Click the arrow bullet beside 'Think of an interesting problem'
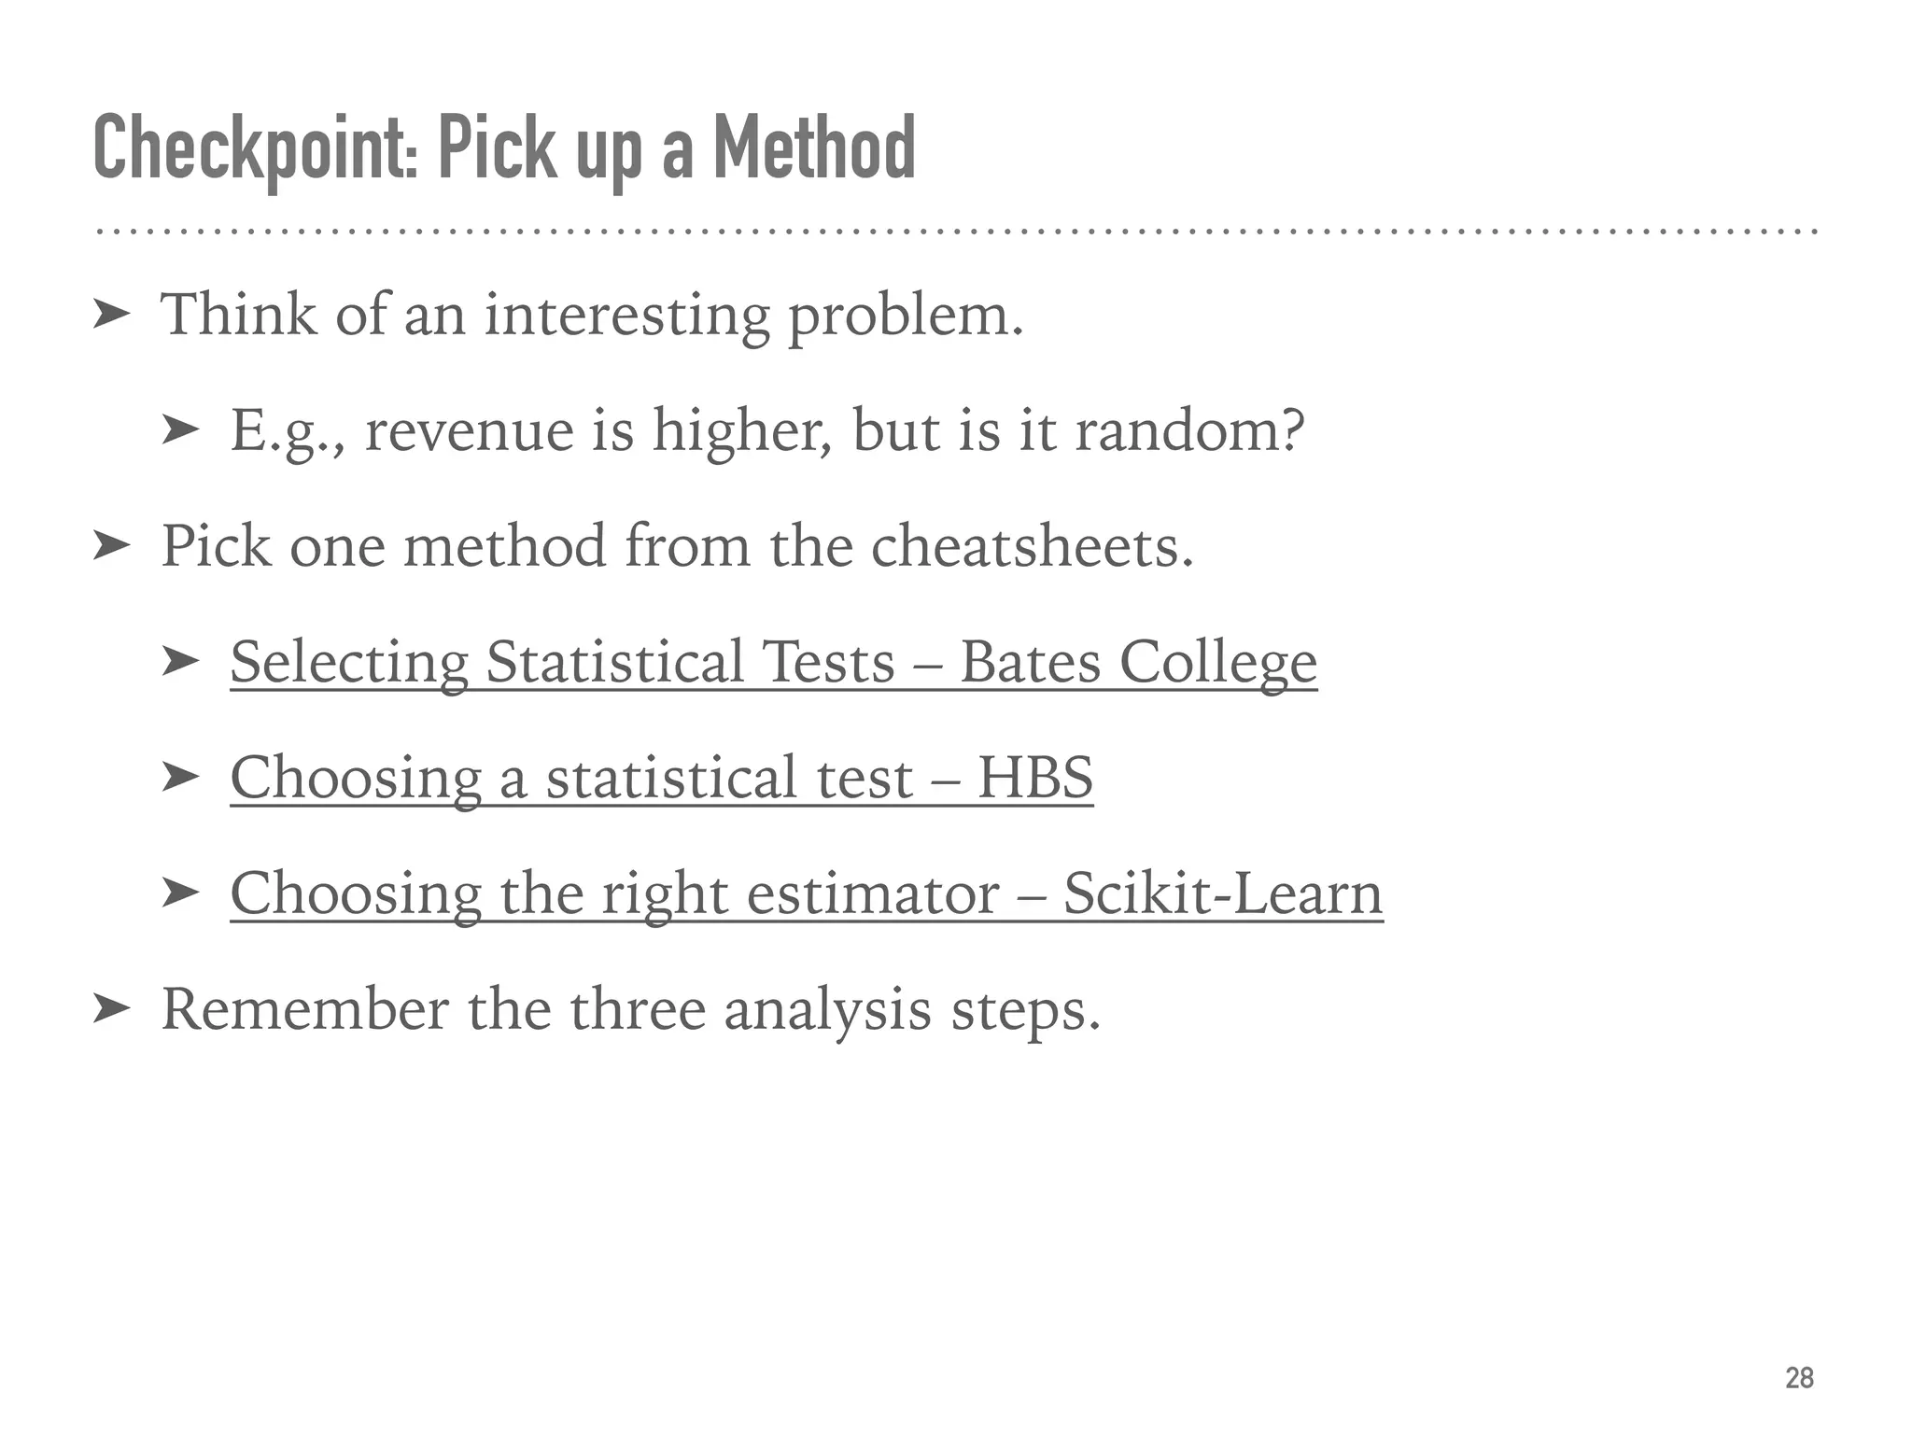 (x=110, y=316)
